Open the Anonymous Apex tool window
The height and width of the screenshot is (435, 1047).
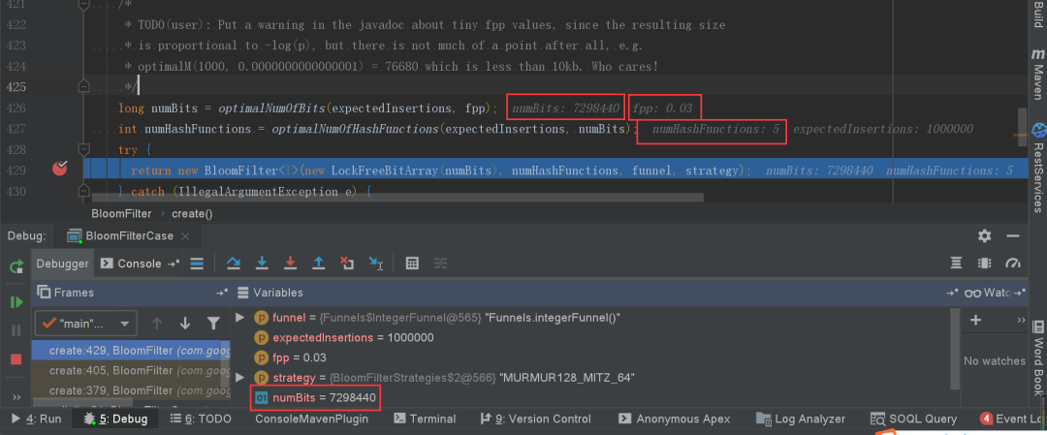point(674,419)
